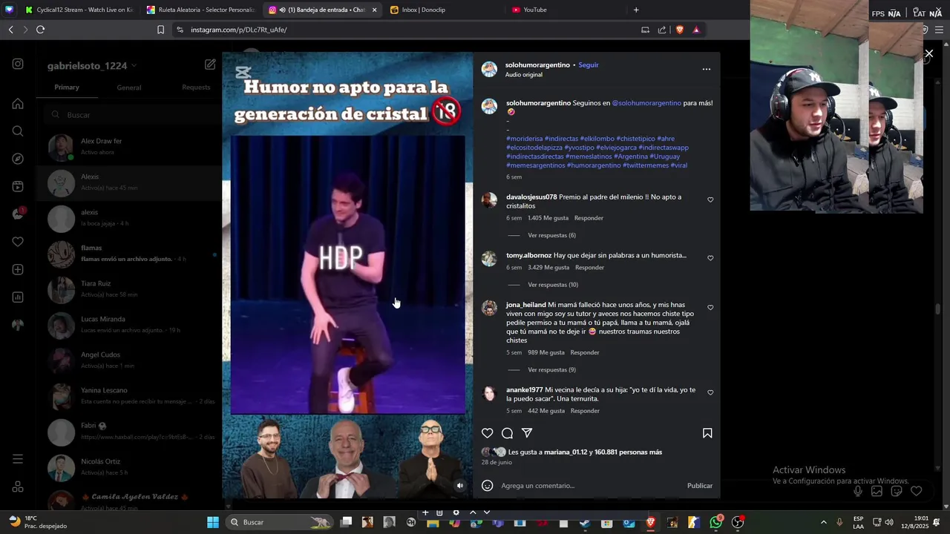Switch to the Primary messages tab
This screenshot has height=534, width=950.
pyautogui.click(x=67, y=88)
